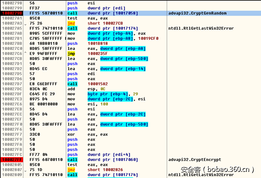Click push dword ptr [edi+4] instruction
The width and height of the screenshot is (261, 178).
tap(99, 155)
